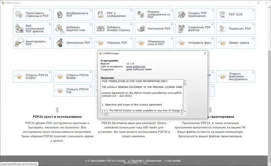Open the Rearrange pages in PDF tool tile
271x166 pixels.
pyautogui.click(x=32, y=14)
